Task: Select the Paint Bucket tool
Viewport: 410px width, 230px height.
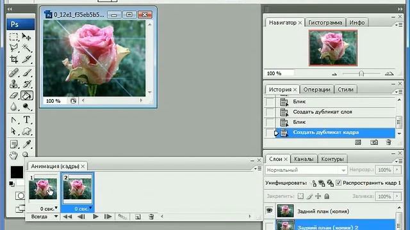Action: click(27, 95)
